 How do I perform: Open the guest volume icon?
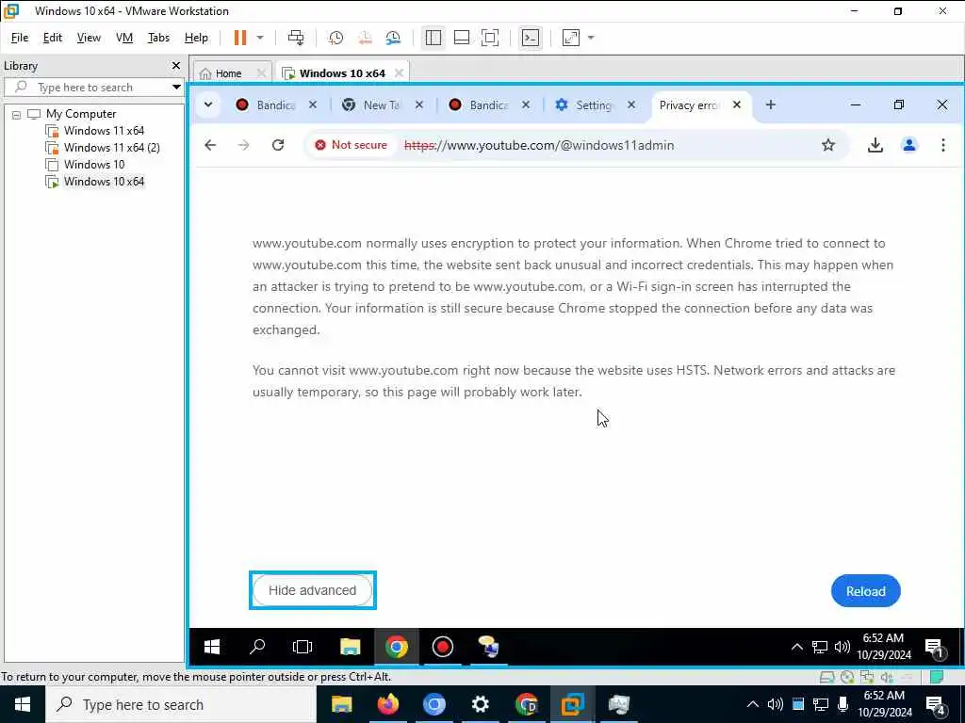(x=842, y=647)
